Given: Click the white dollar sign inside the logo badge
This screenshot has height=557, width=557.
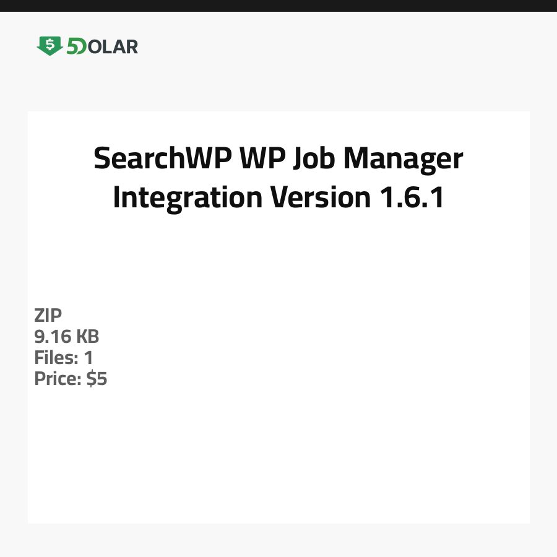Looking at the screenshot, I should [x=50, y=45].
